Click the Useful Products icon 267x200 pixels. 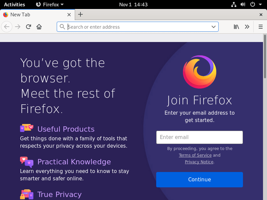27,128
